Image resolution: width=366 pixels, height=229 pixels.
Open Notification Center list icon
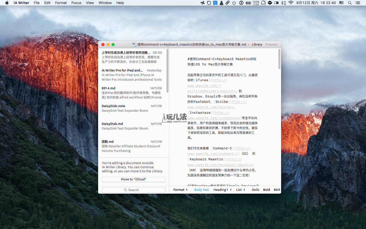point(358,3)
